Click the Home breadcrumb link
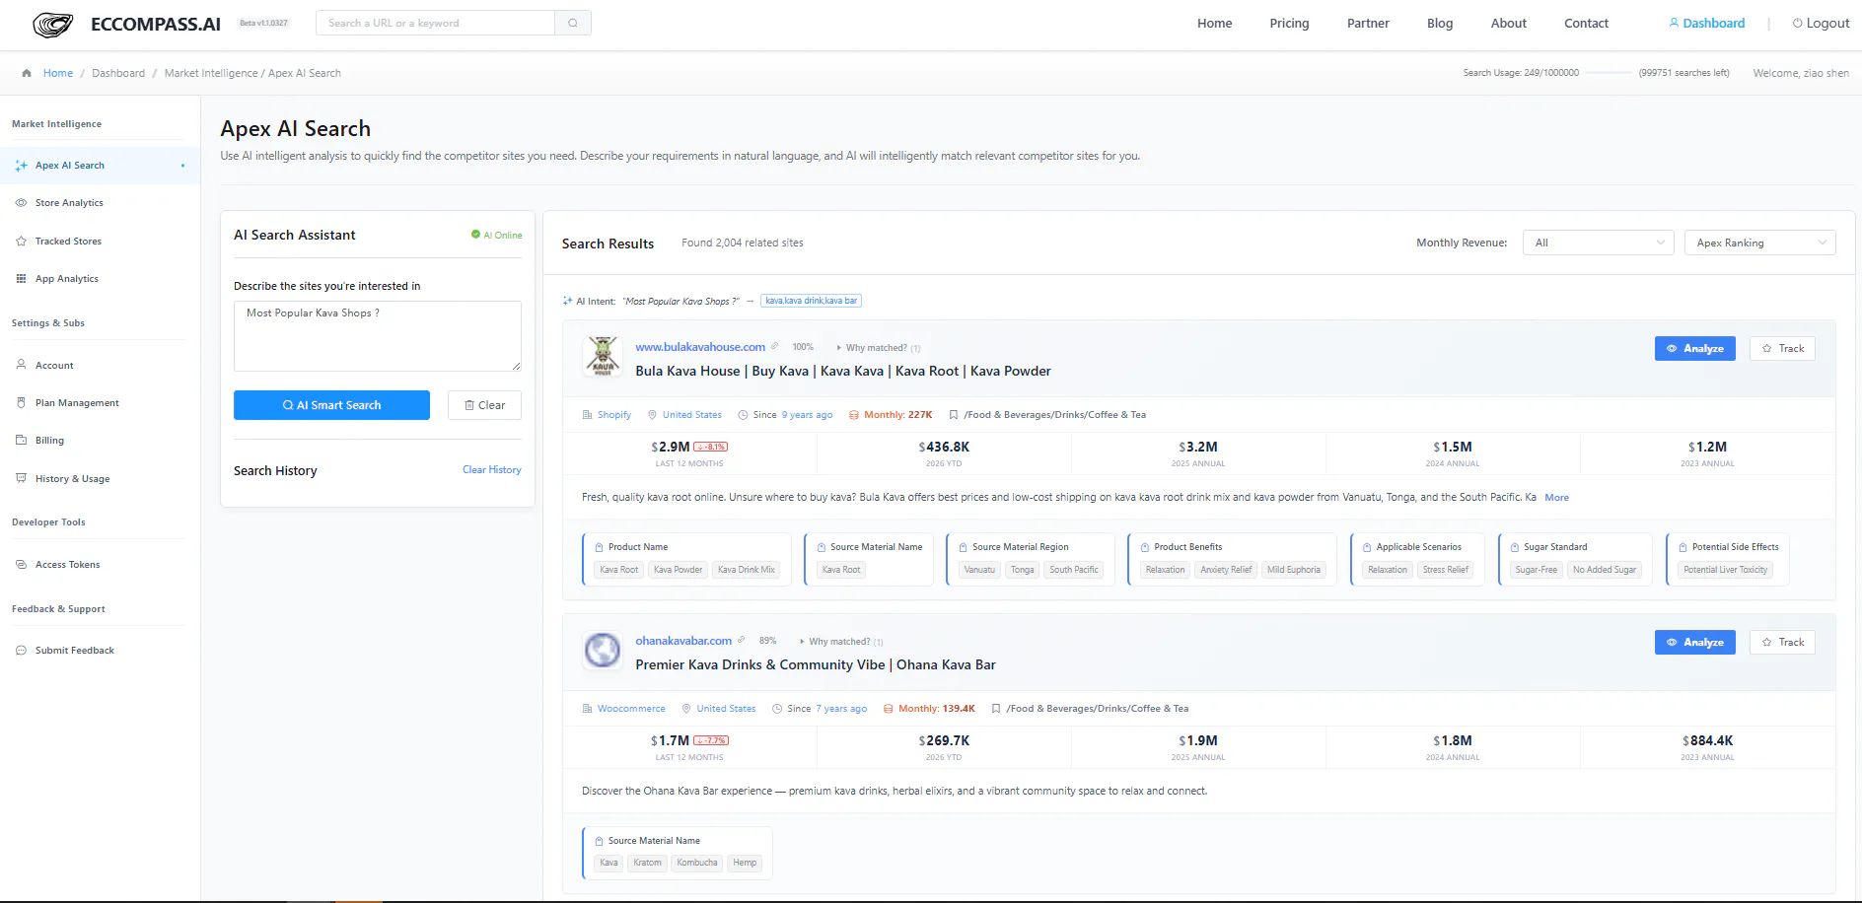1862x903 pixels. tap(58, 73)
